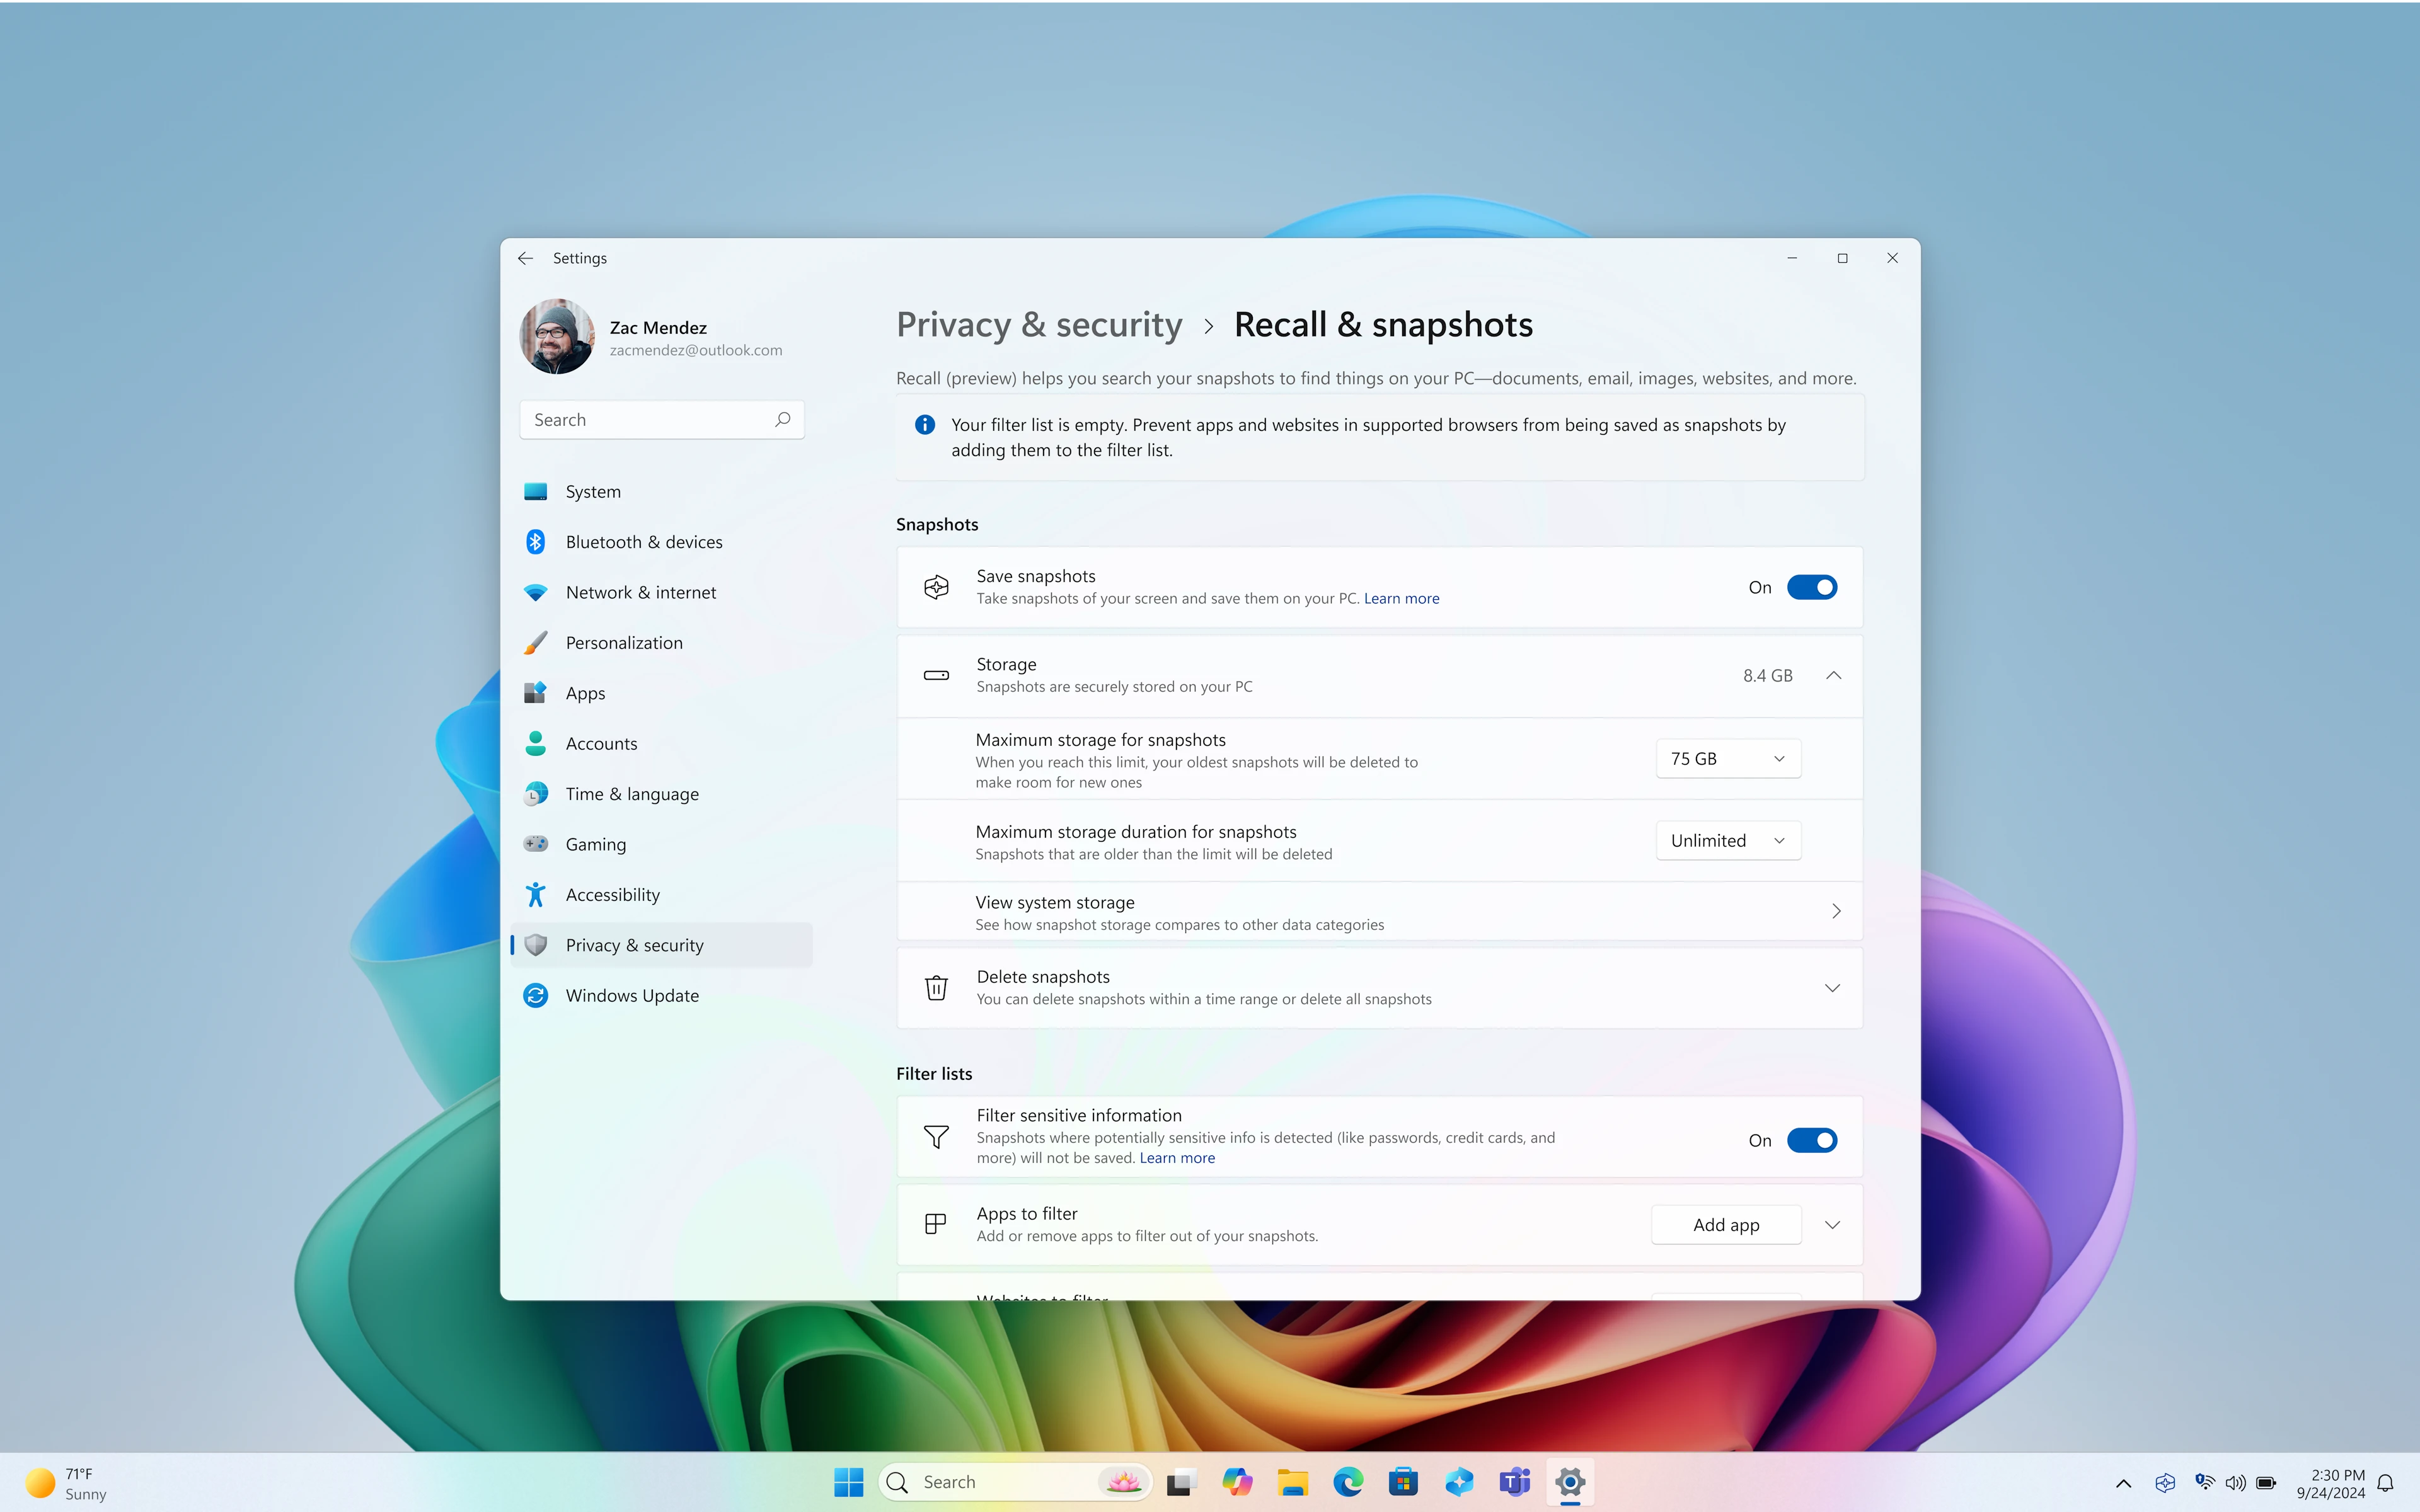This screenshot has height=1512, width=2420.
Task: Expand the Delete snapshots section
Action: pos(1833,986)
